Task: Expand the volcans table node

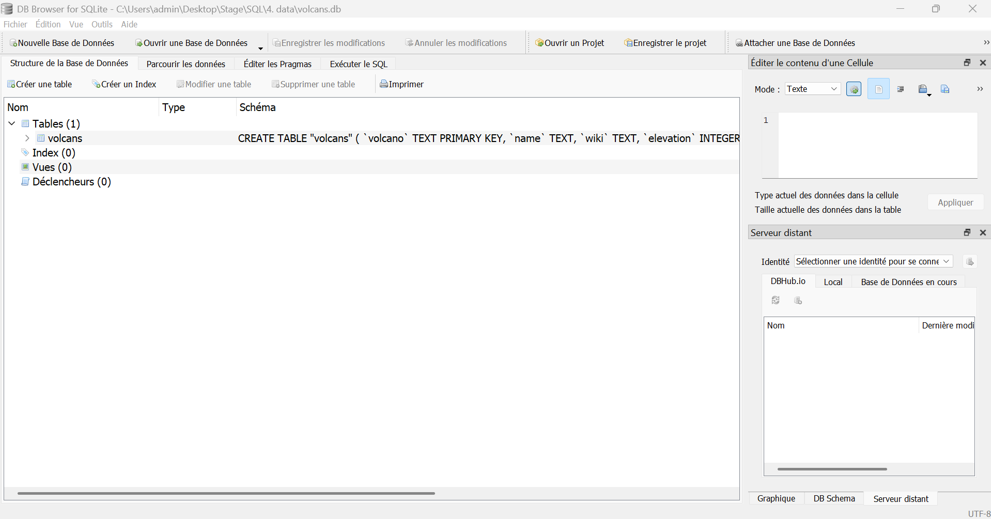Action: pos(27,138)
